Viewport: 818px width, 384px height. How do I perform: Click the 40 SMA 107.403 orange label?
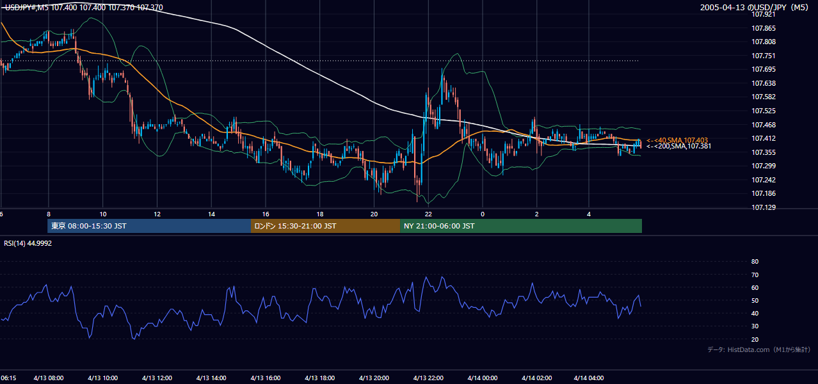point(677,140)
